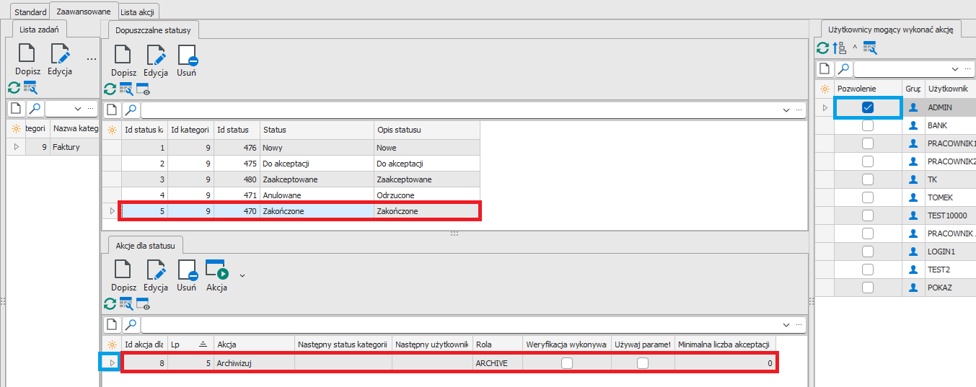Refresh the users list with green arrows icon
The height and width of the screenshot is (387, 976).
[822, 48]
